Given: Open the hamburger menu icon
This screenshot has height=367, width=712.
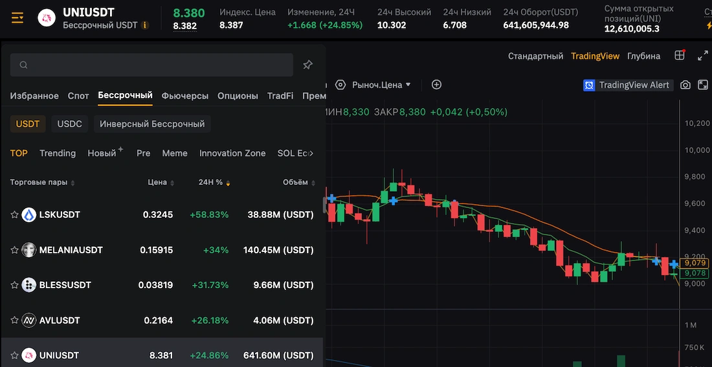Looking at the screenshot, I should tap(17, 18).
